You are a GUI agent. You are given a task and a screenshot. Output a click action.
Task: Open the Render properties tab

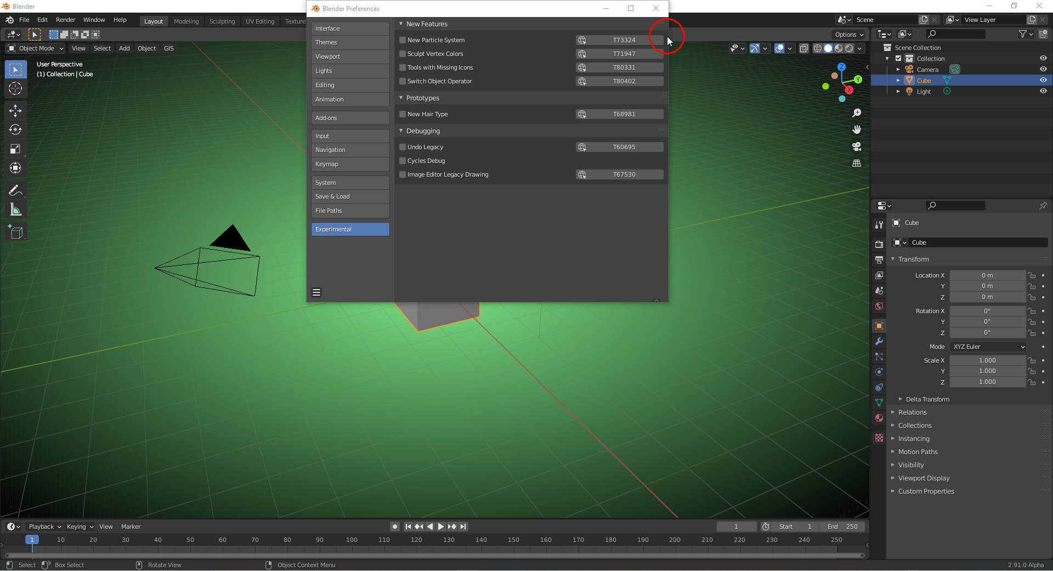point(879,244)
